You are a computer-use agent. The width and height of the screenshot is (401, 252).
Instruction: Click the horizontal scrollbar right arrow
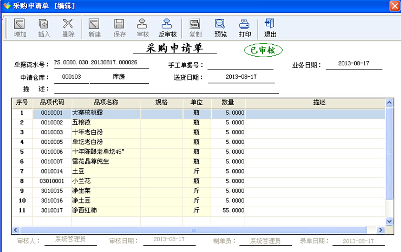click(380, 230)
